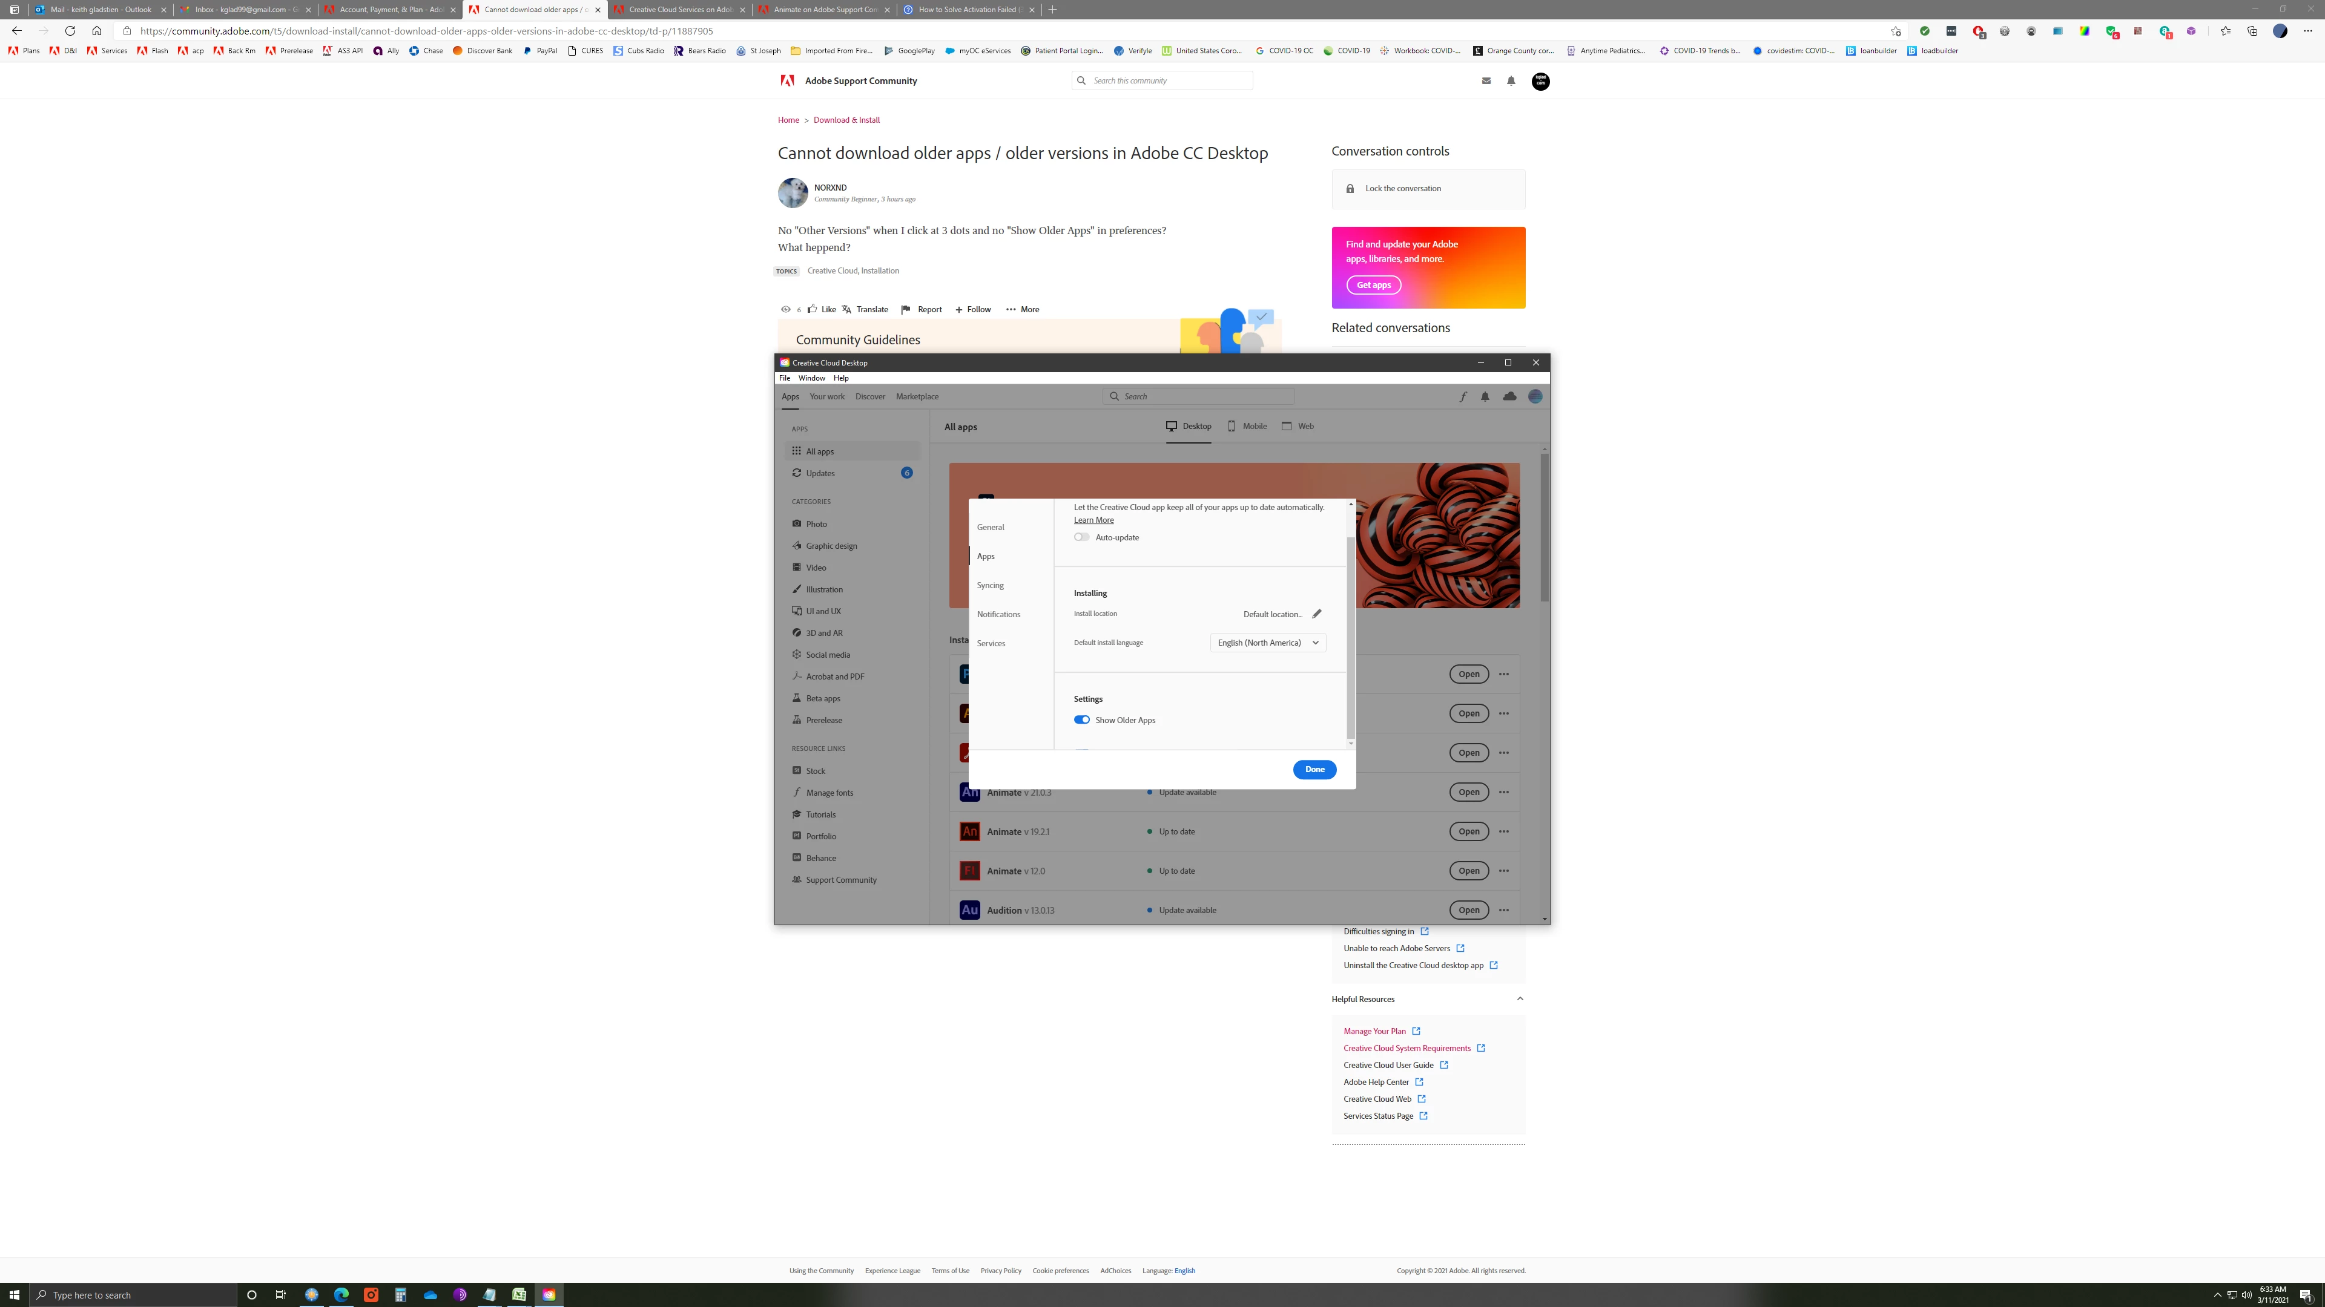Click the Report flag icon
The height and width of the screenshot is (1307, 2325).
tap(905, 309)
